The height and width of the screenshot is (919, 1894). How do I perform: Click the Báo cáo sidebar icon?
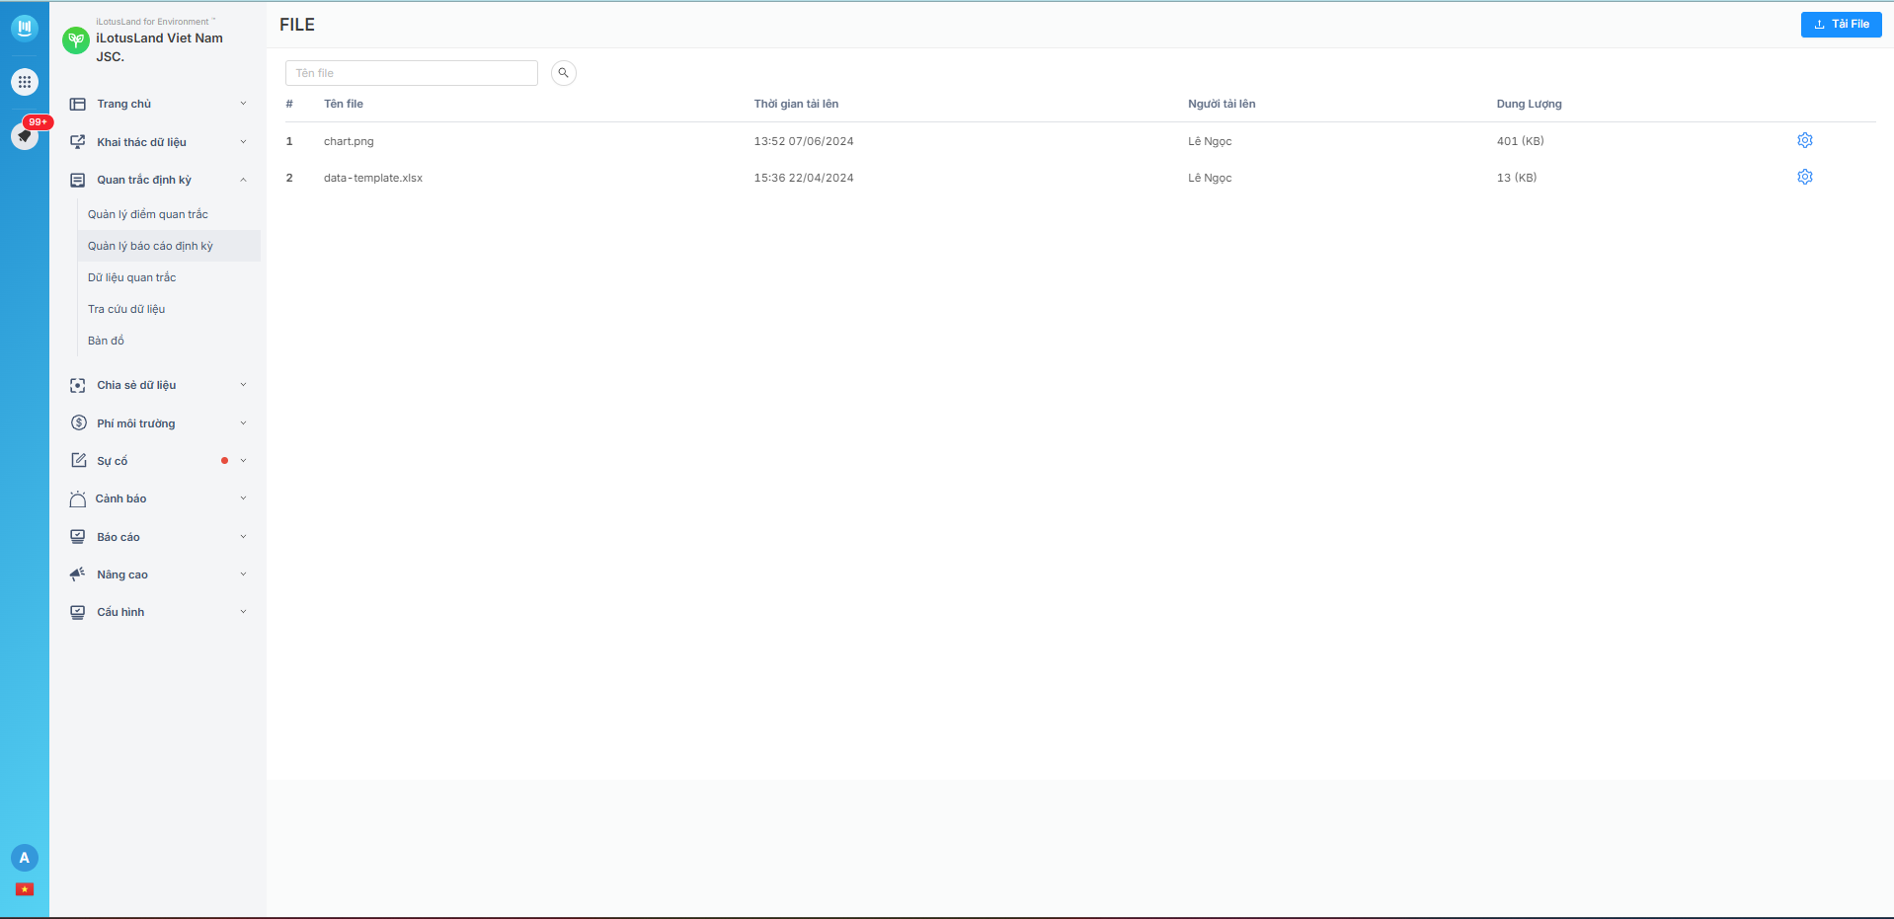[78, 537]
